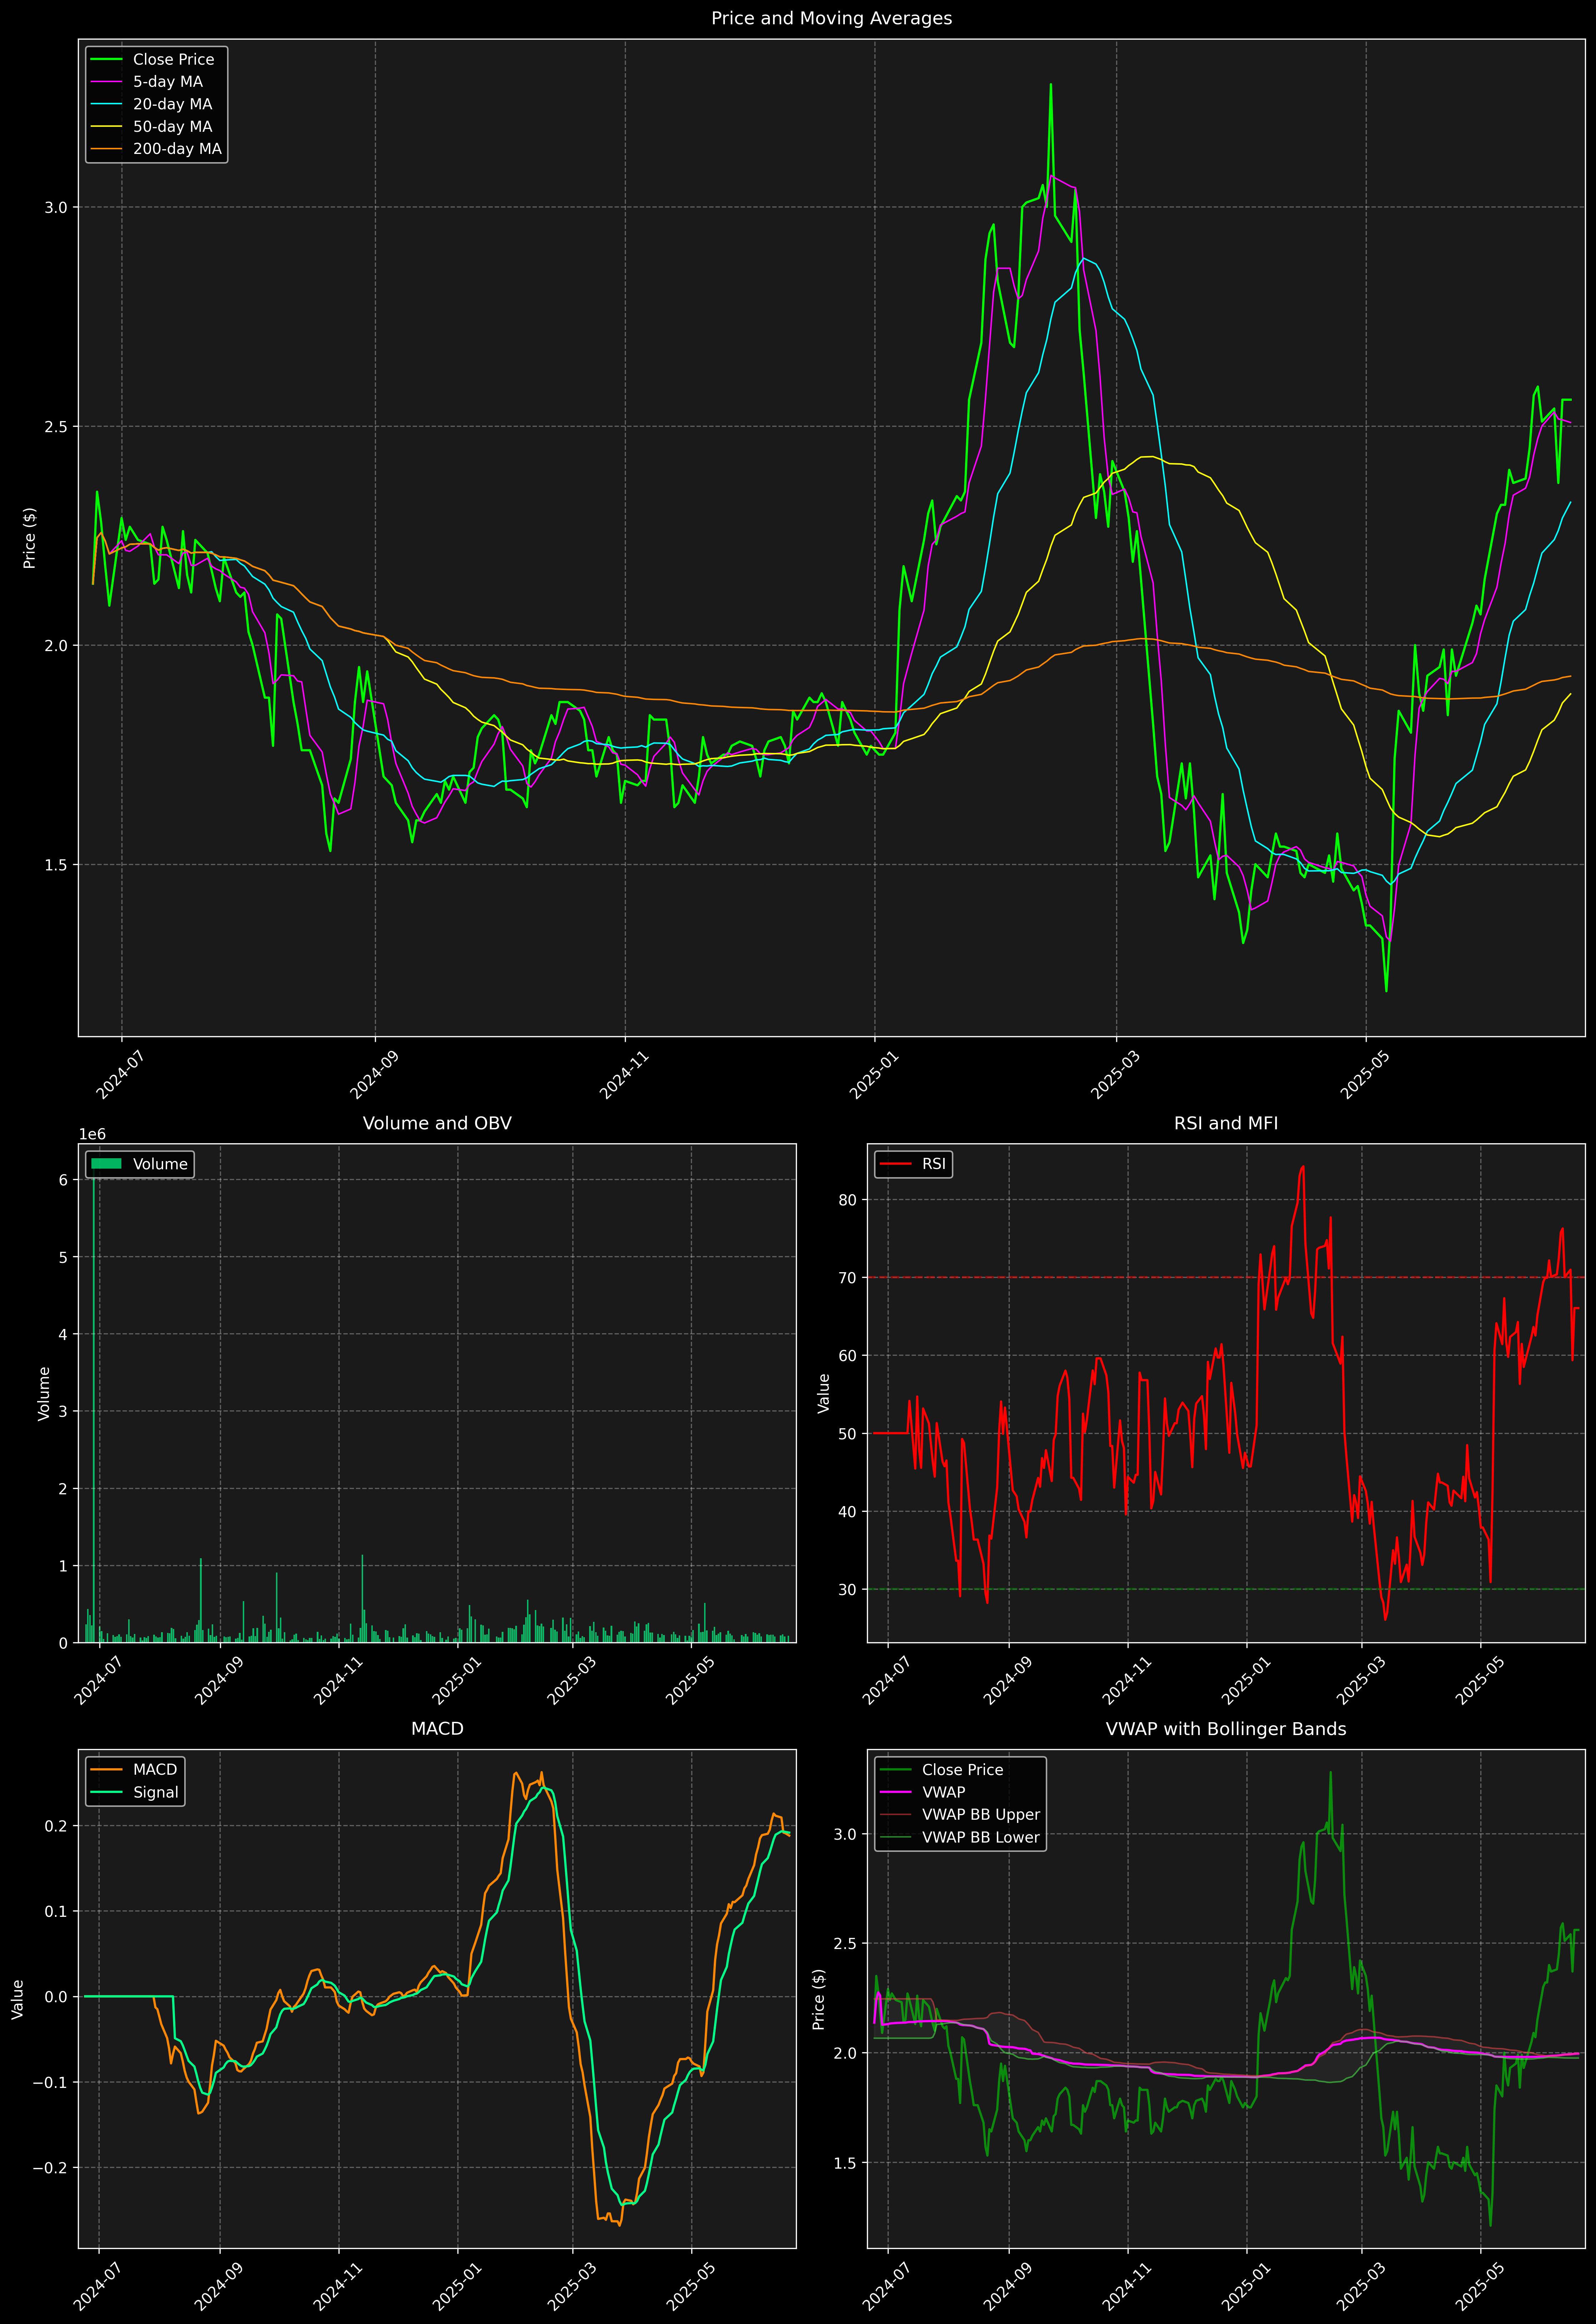
Task: Click the 'RSI' legend entry
Action: pos(934,1164)
